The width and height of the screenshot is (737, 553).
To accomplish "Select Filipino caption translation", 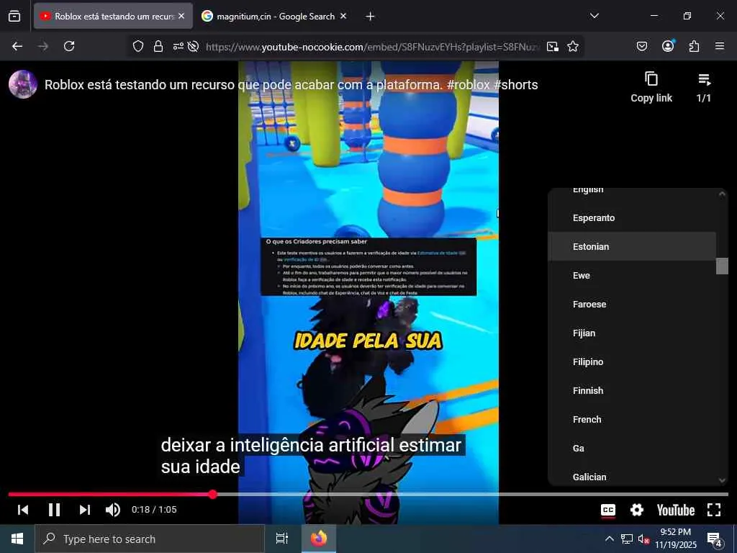I will click(632, 361).
